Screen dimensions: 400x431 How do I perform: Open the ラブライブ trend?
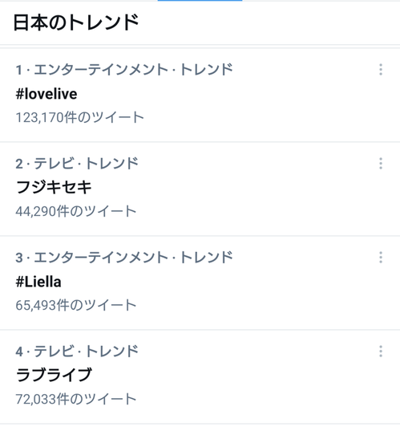(54, 375)
